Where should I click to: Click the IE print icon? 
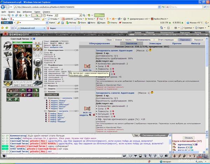point(176,28)
